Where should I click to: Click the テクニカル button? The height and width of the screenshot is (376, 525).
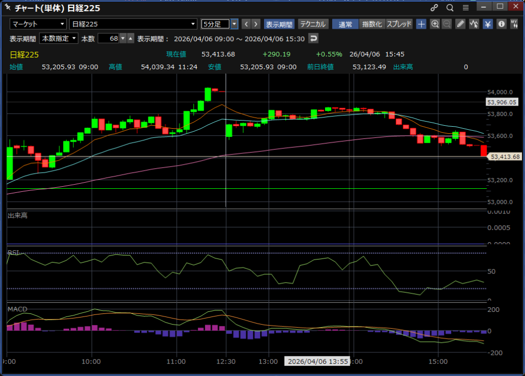[x=313, y=24]
